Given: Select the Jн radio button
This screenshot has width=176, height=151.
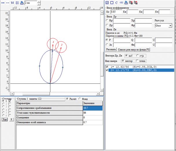Looking at the screenshot, I should (107, 45).
